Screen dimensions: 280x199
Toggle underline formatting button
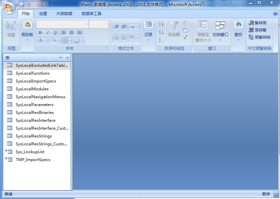pyautogui.click(x=55, y=33)
